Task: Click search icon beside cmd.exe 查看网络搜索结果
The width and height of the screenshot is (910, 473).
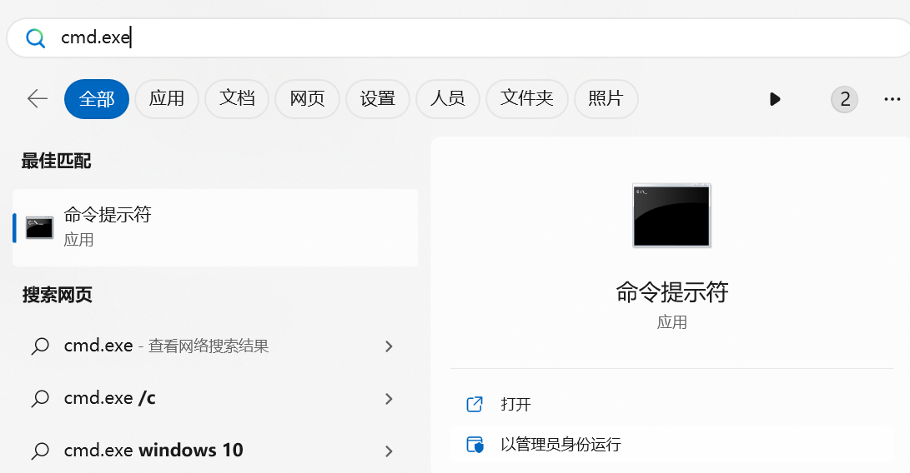Action: pyautogui.click(x=40, y=346)
